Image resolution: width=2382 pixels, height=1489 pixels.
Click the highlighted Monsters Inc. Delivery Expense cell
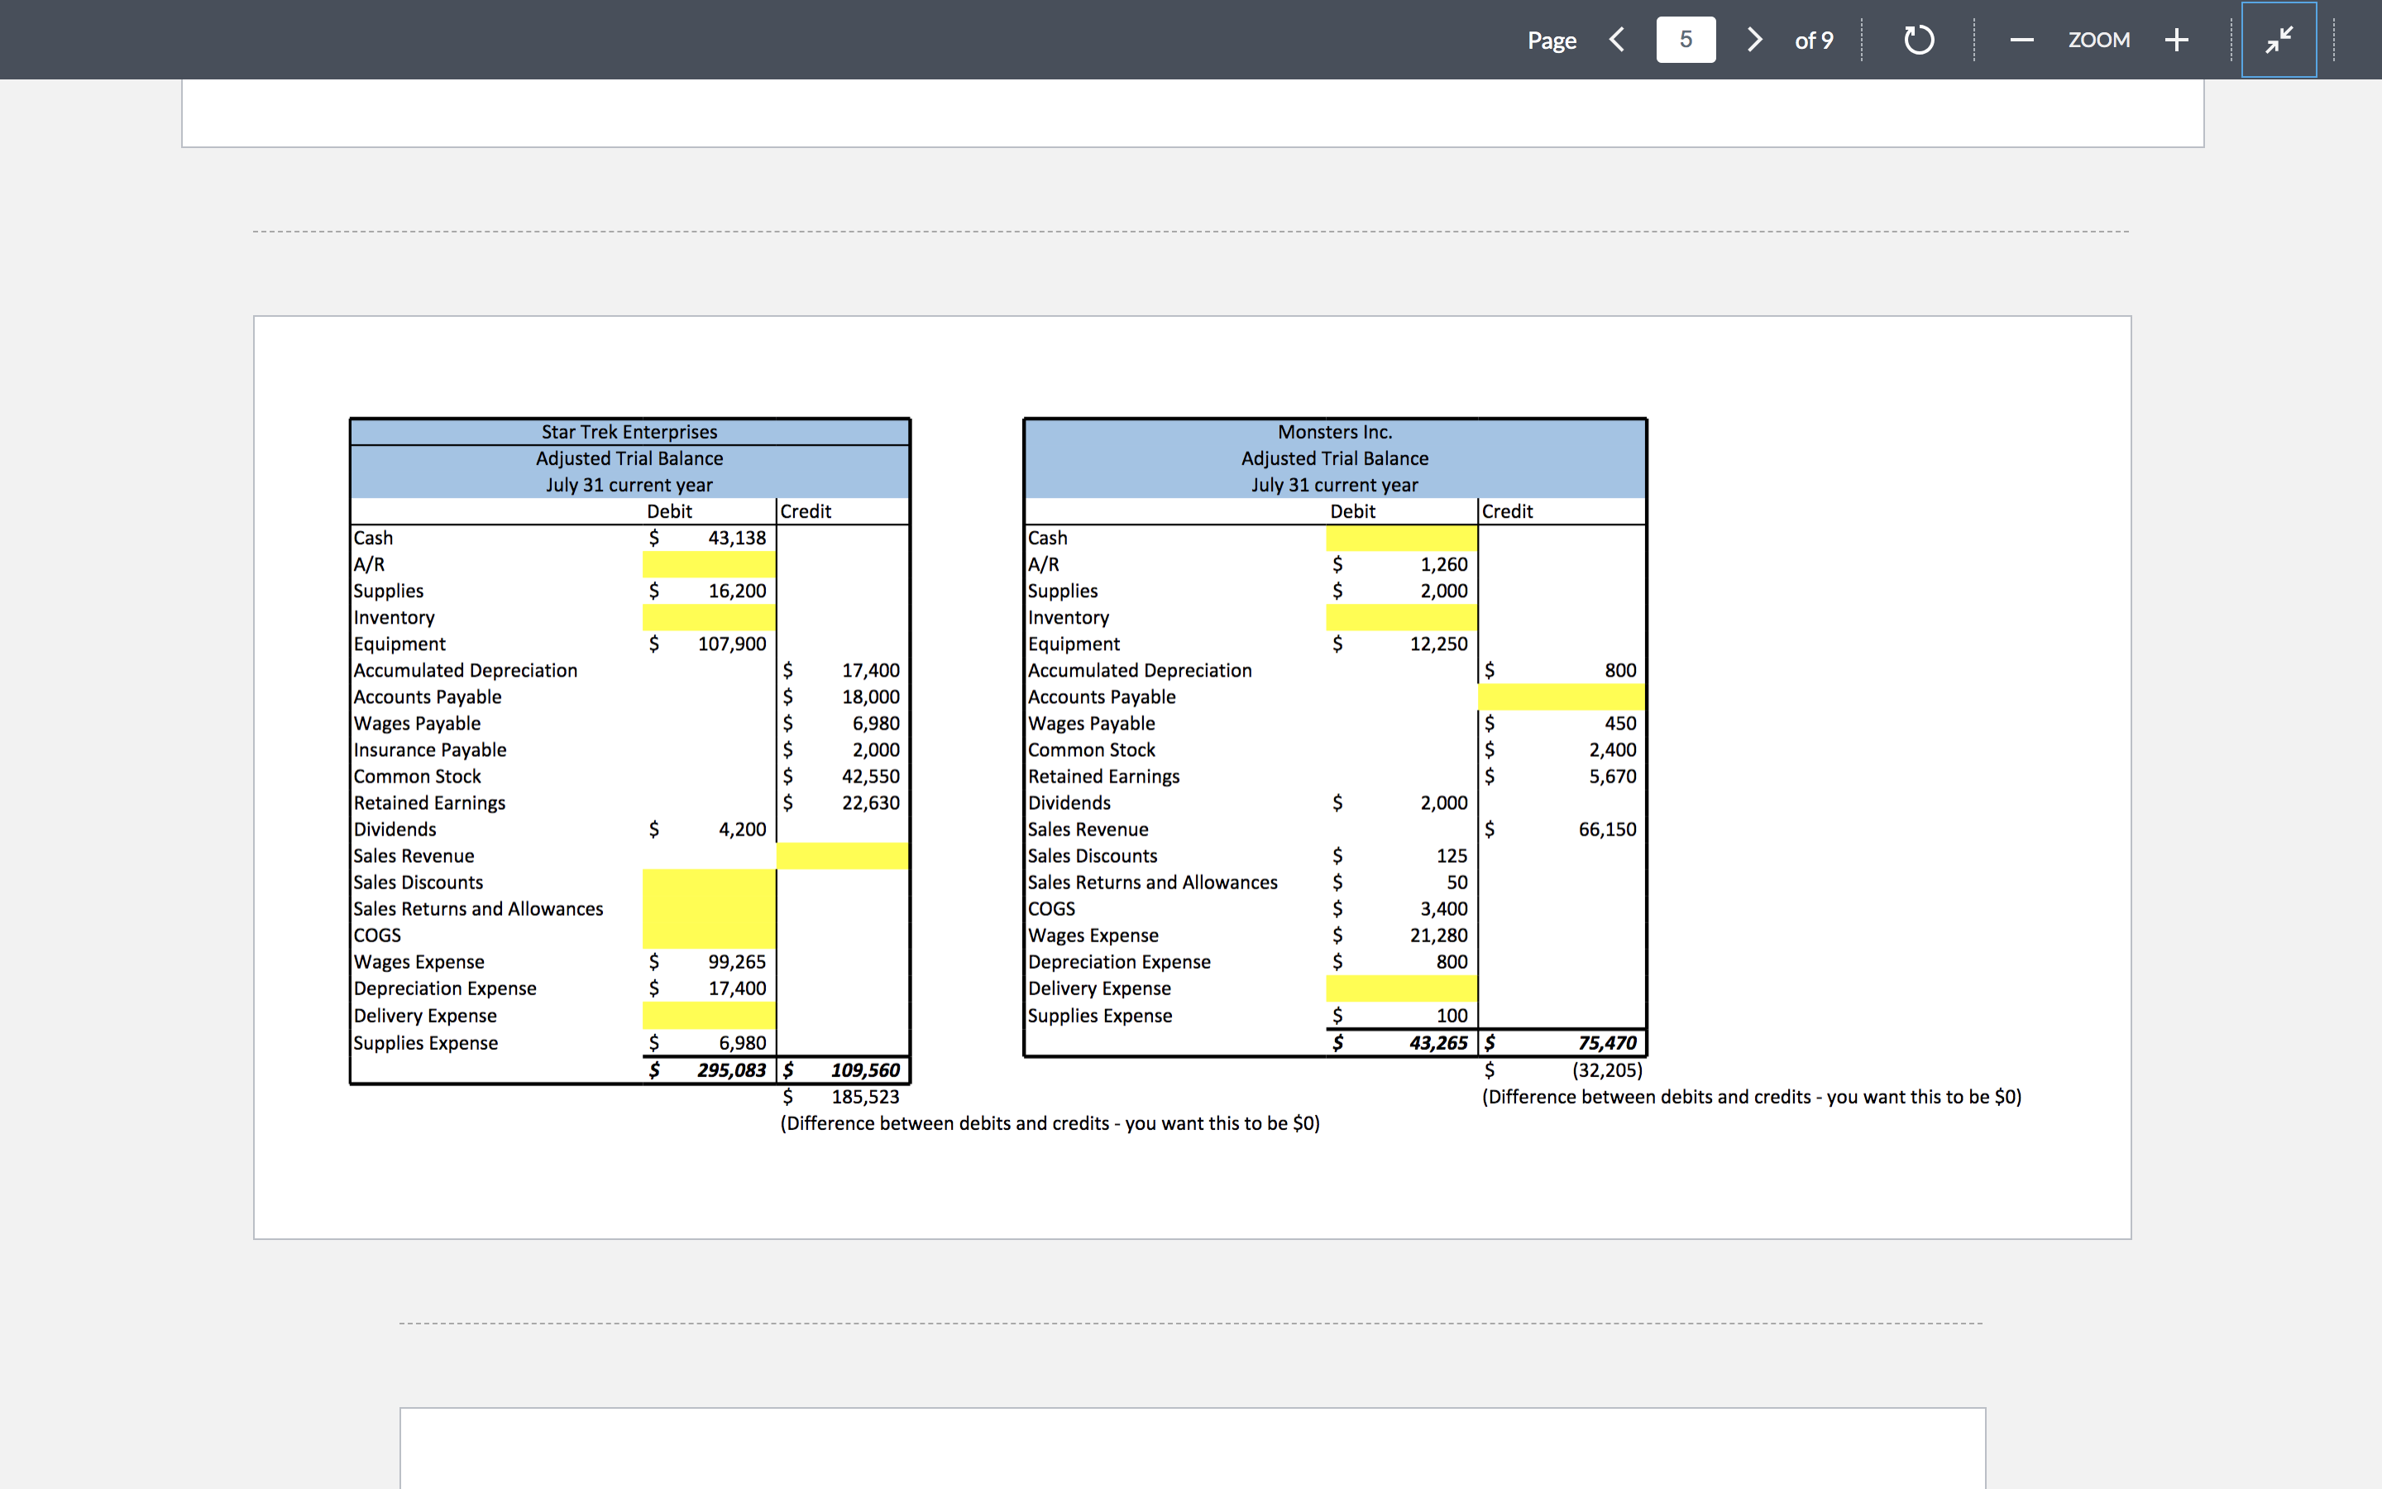click(1402, 989)
